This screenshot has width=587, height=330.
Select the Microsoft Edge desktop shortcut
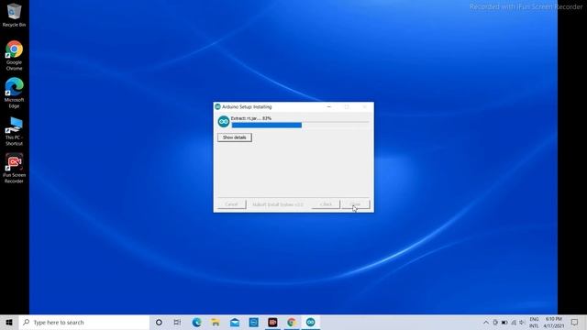click(x=15, y=93)
